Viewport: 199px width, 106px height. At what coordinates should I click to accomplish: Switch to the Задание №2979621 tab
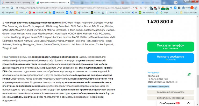pos(18,3)
